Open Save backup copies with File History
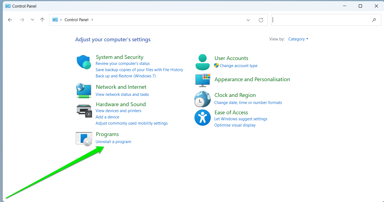Screen dimensions: 384x202 (139, 70)
